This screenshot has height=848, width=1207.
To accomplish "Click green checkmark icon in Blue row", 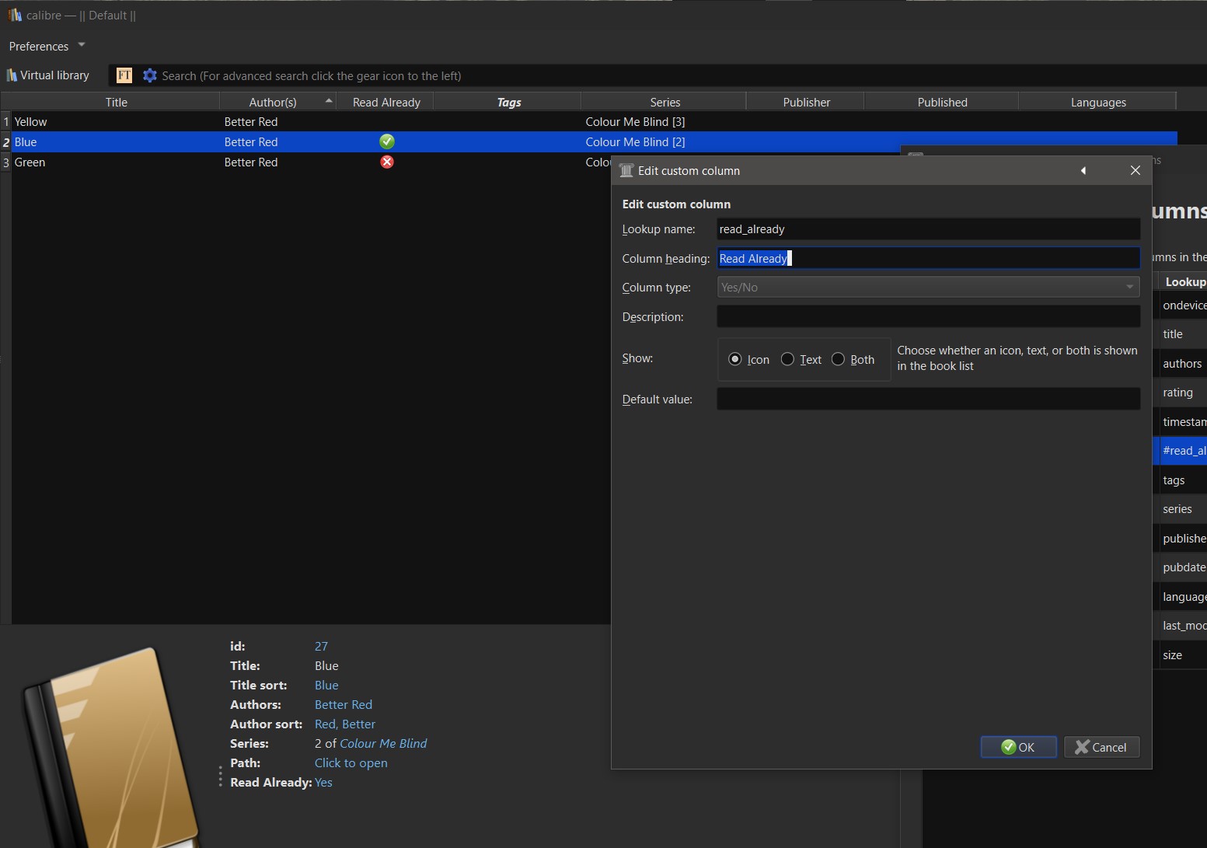I will (387, 141).
